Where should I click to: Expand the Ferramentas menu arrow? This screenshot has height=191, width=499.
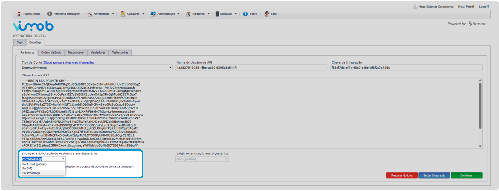pyautogui.click(x=113, y=14)
